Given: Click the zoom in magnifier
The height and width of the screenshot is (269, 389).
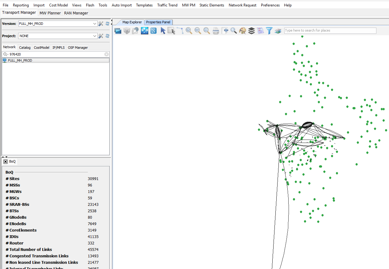Looking at the screenshot, I should click(189, 31).
